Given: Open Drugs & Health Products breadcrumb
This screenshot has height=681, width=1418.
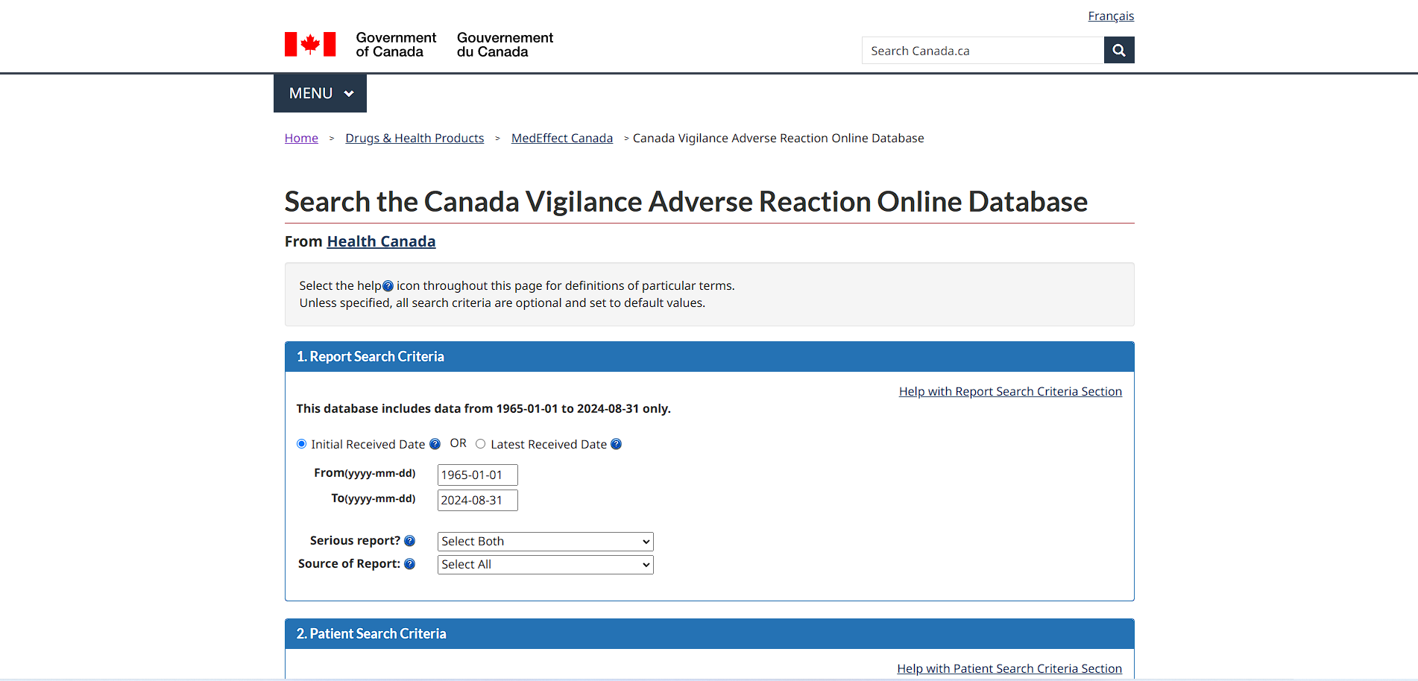Looking at the screenshot, I should (415, 139).
